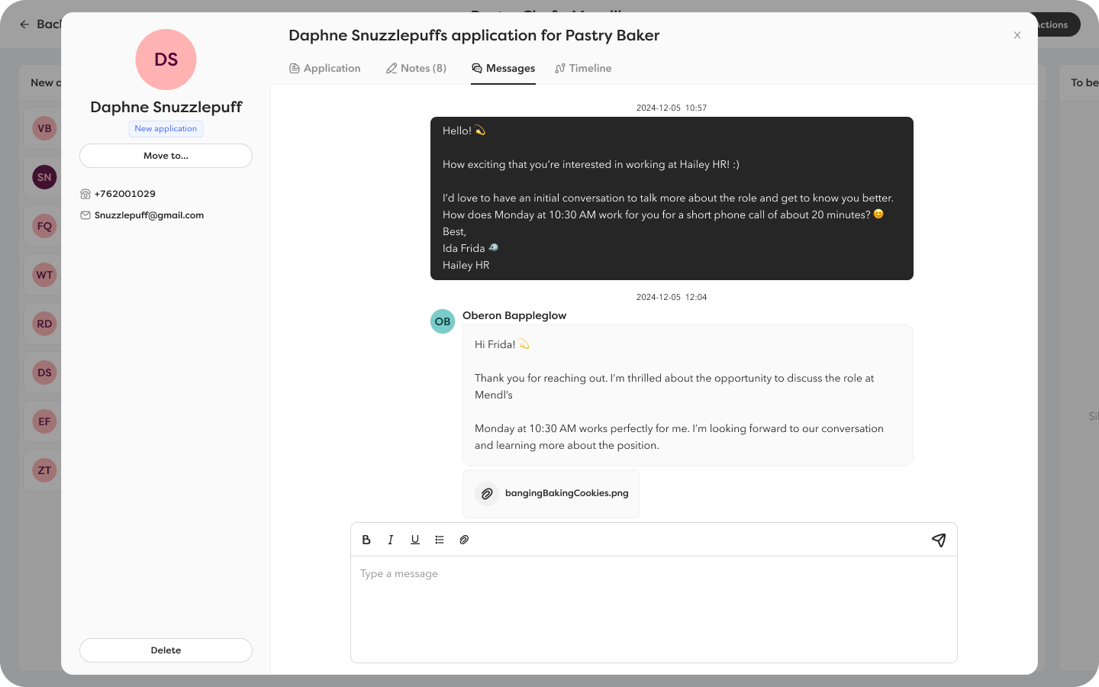Switch to the Timeline tab
Screen dimensions: 1099x687
click(x=584, y=68)
